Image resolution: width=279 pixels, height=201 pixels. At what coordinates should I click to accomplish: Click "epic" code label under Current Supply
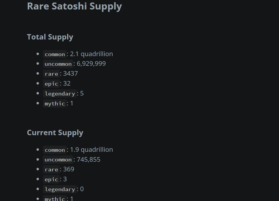tap(51, 179)
